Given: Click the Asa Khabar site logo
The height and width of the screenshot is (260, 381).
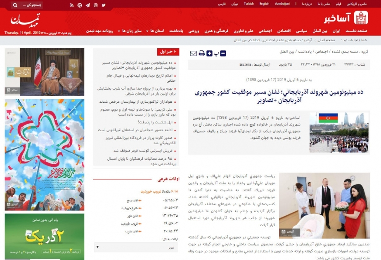Looking at the screenshot, I should [x=346, y=18].
